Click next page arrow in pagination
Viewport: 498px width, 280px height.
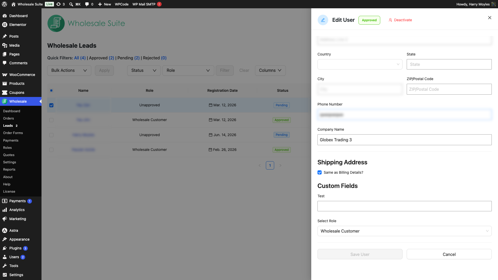280,165
